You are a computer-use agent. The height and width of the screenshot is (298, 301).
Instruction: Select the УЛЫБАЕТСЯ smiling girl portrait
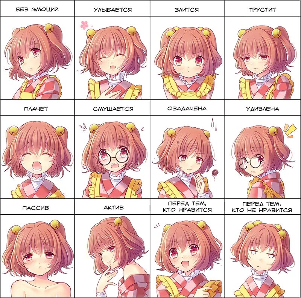pyautogui.click(x=112, y=58)
